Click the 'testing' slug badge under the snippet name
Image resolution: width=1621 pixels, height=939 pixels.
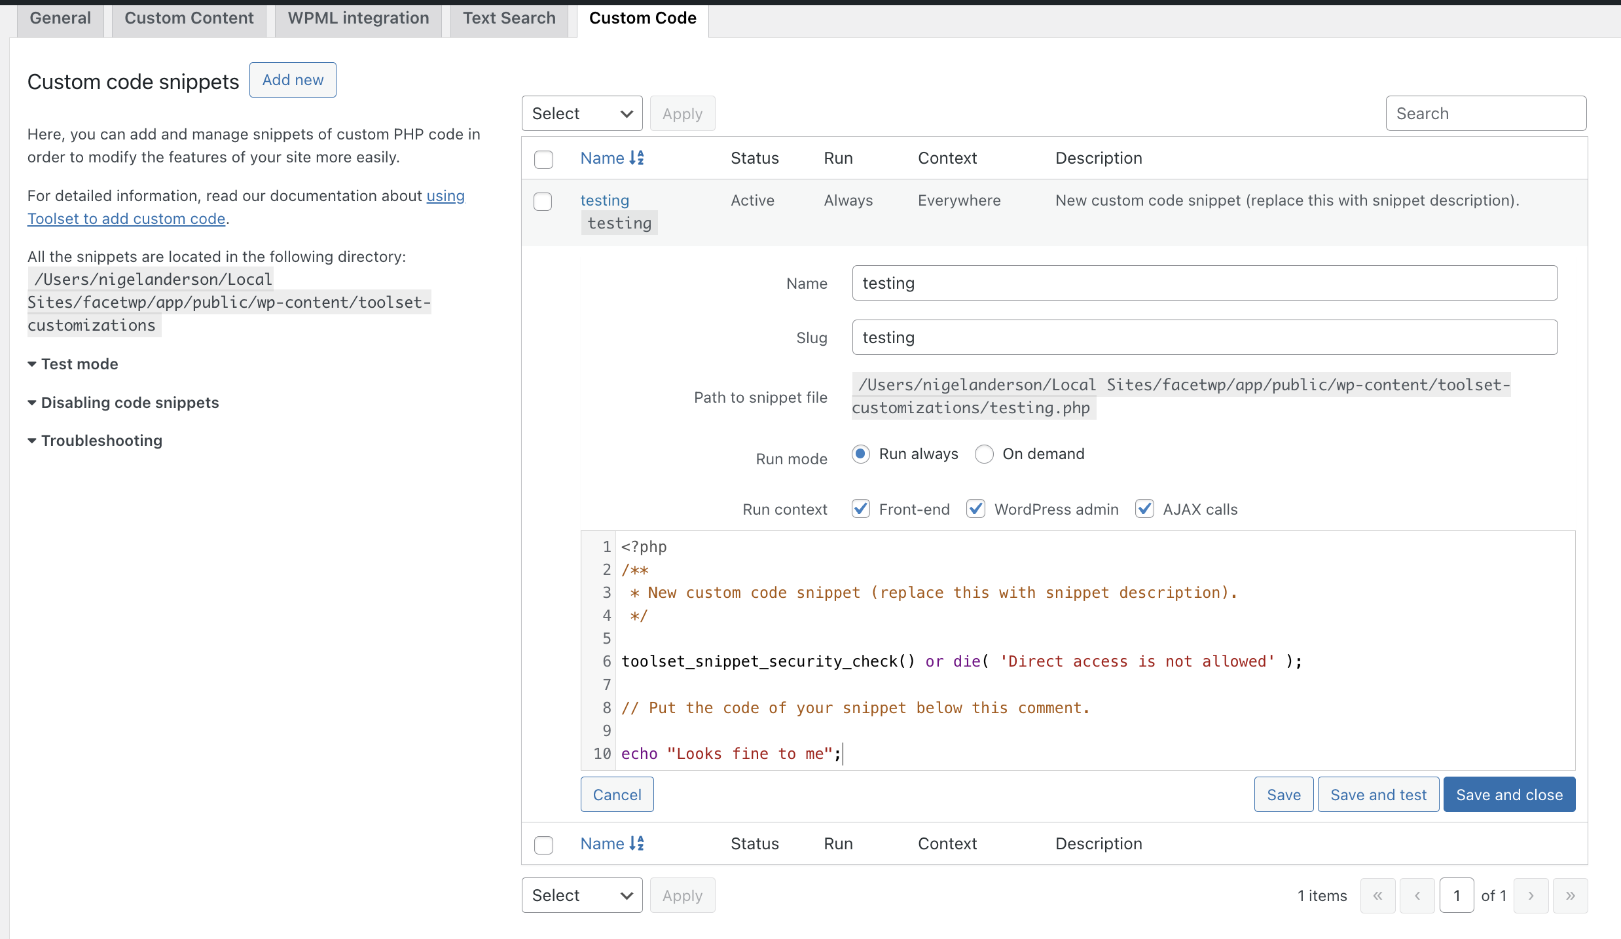point(619,223)
